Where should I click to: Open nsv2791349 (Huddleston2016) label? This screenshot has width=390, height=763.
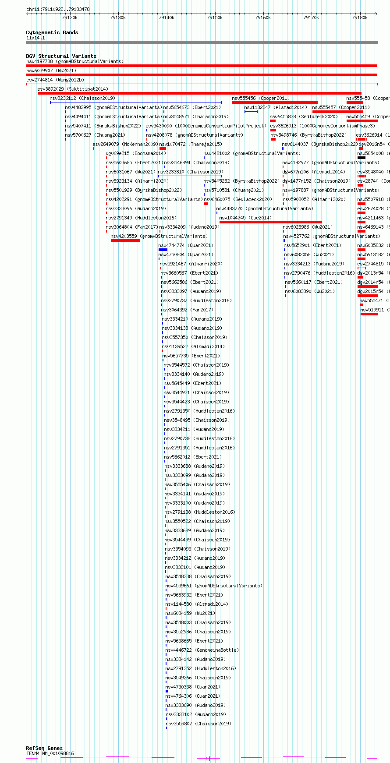(x=141, y=218)
